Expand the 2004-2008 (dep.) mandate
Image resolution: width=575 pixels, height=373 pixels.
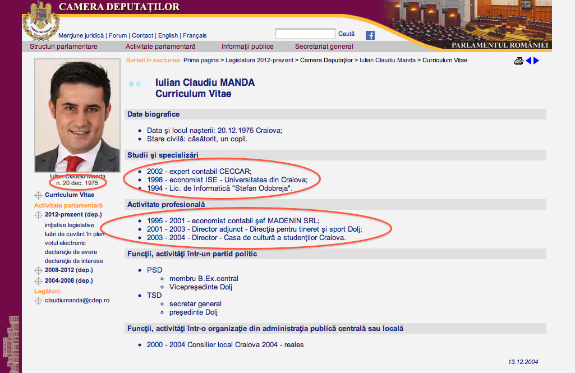tap(68, 280)
